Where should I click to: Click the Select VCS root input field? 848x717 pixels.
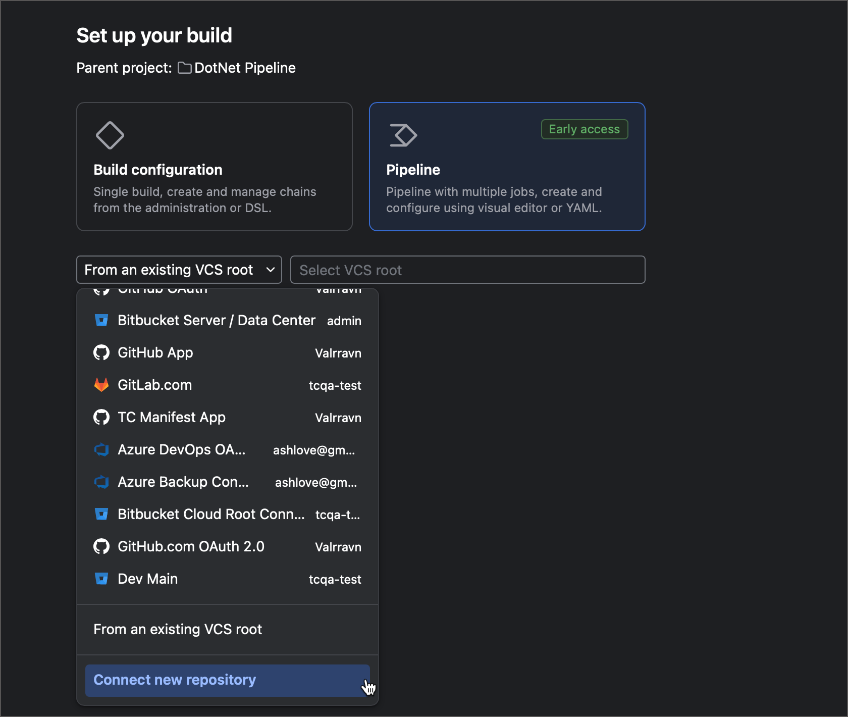click(x=467, y=269)
